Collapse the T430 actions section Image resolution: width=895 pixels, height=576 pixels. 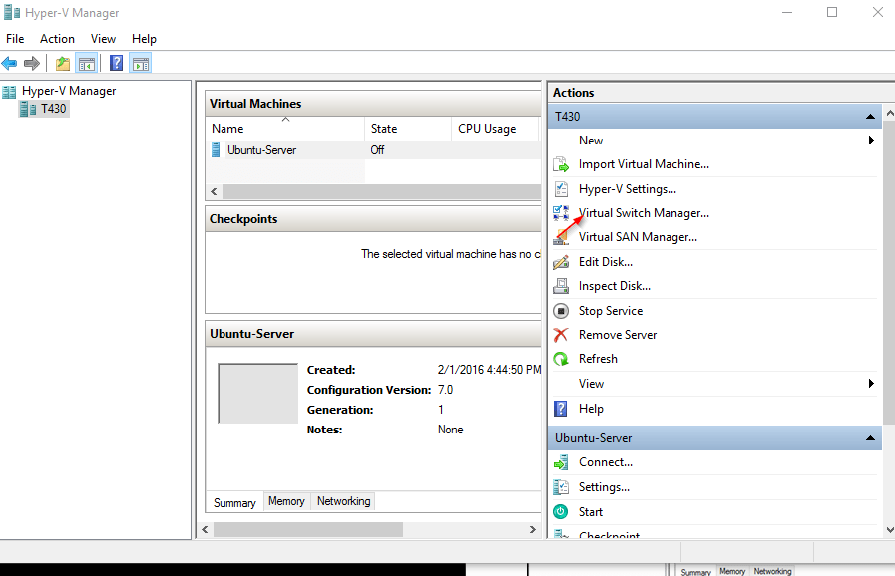[870, 117]
